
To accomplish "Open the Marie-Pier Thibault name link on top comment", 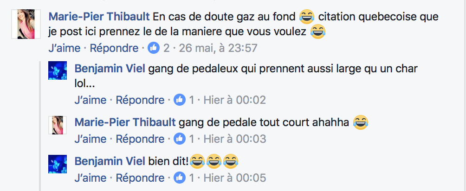I will (x=99, y=17).
